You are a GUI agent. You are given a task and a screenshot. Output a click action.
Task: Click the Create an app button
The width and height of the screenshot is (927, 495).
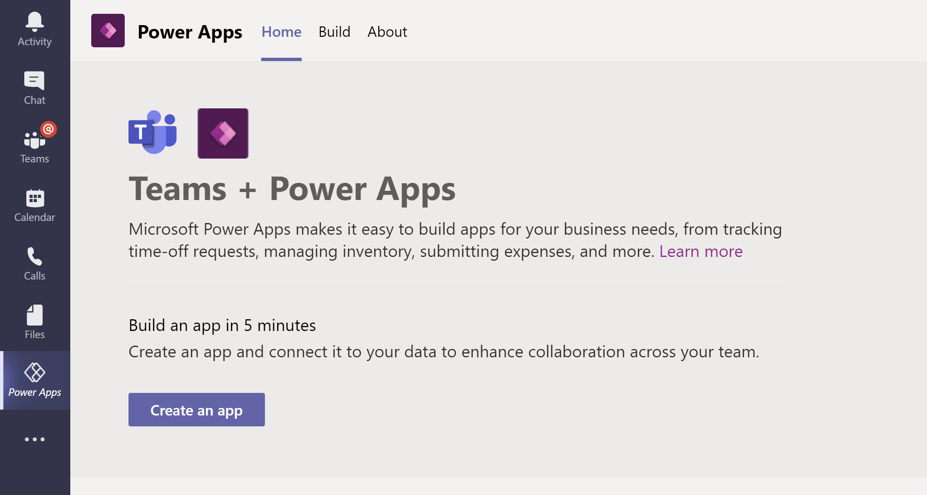[x=197, y=410]
